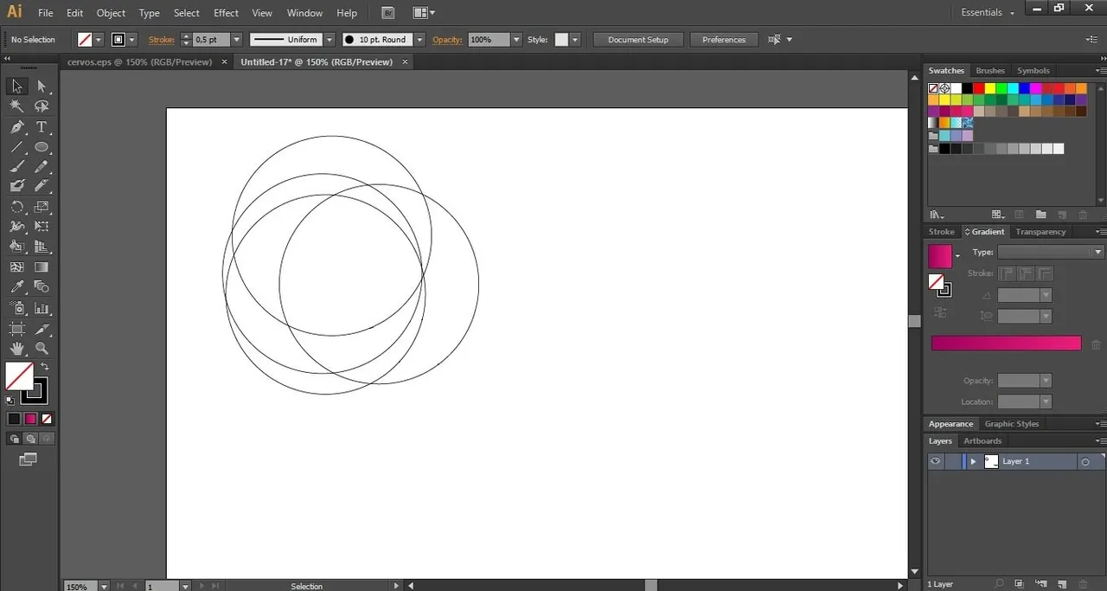This screenshot has height=591, width=1107.
Task: Swap fill and stroke colors
Action: (45, 367)
